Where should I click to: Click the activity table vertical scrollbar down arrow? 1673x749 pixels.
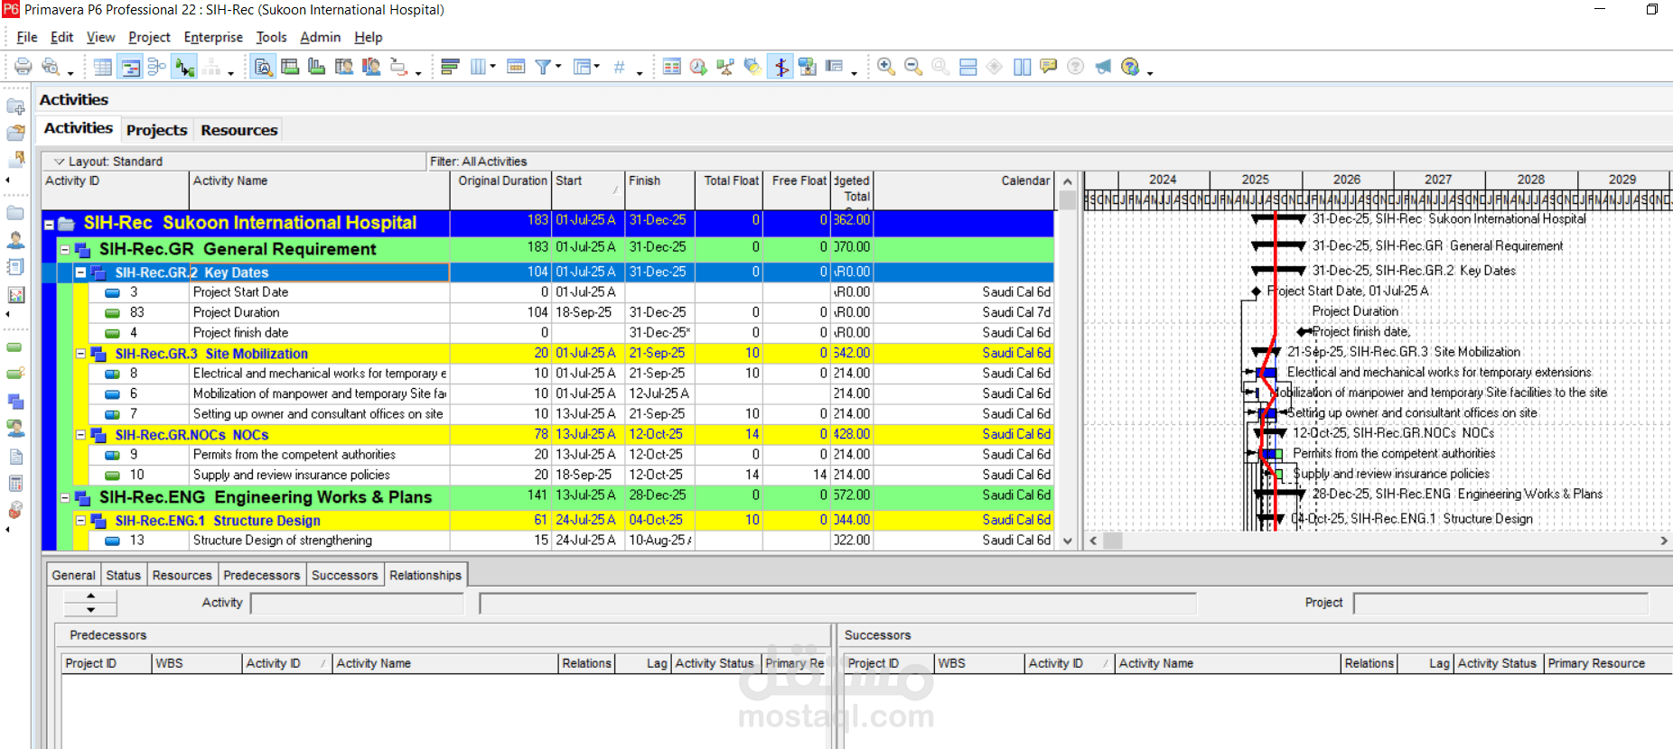click(1068, 541)
